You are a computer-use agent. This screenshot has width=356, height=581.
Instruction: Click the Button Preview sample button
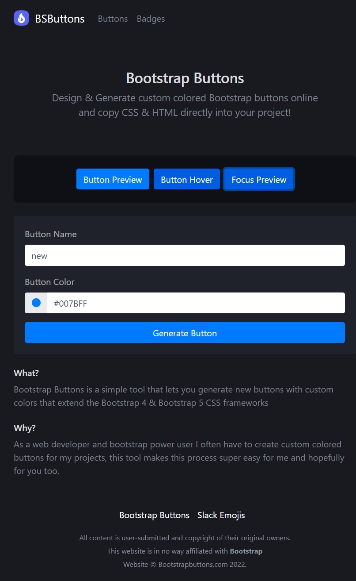[x=113, y=179]
